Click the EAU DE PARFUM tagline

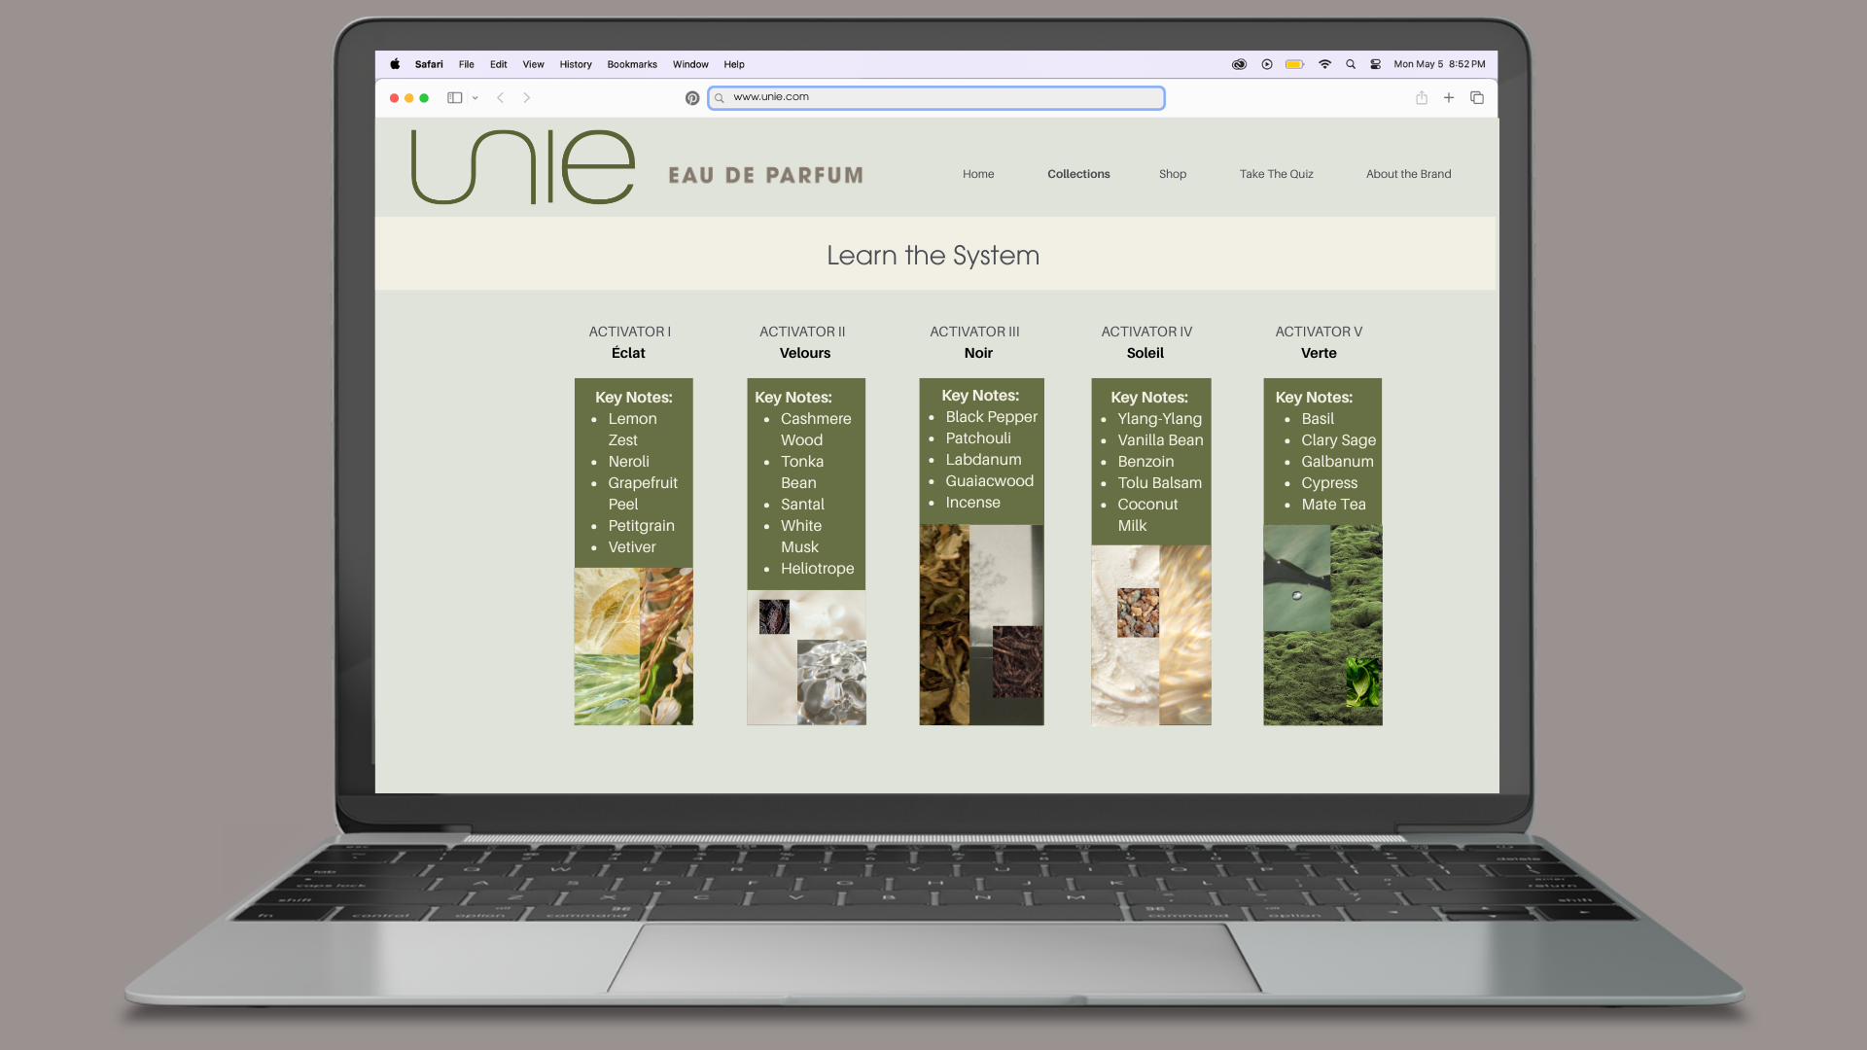point(765,176)
